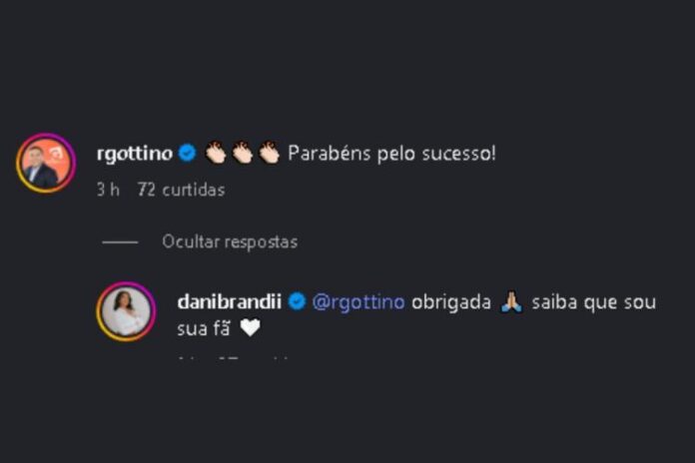
Task: Click the line left of 'Ocultar respostas'
Action: pyautogui.click(x=120, y=241)
